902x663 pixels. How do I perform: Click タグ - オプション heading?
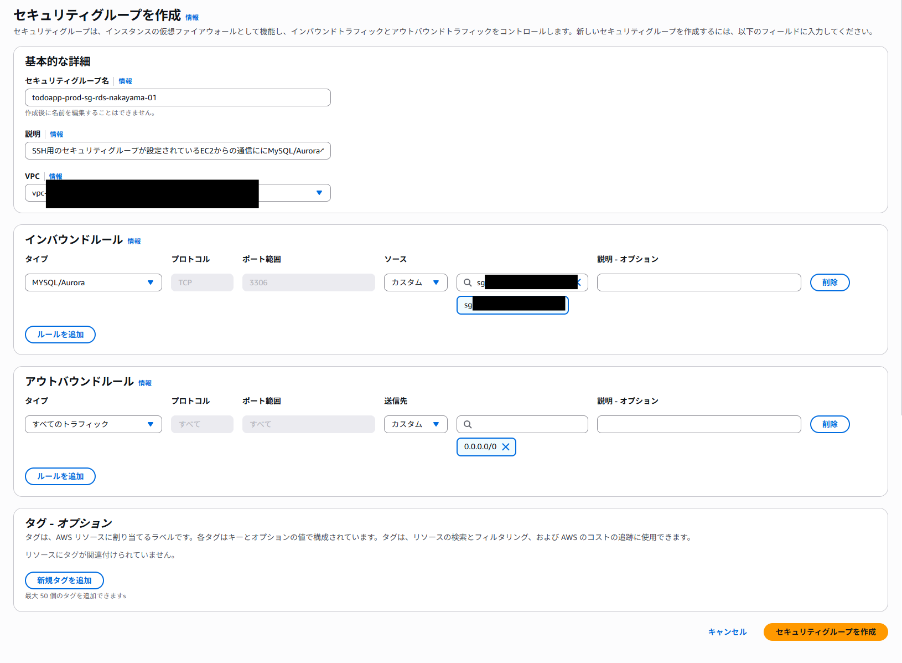tap(69, 523)
